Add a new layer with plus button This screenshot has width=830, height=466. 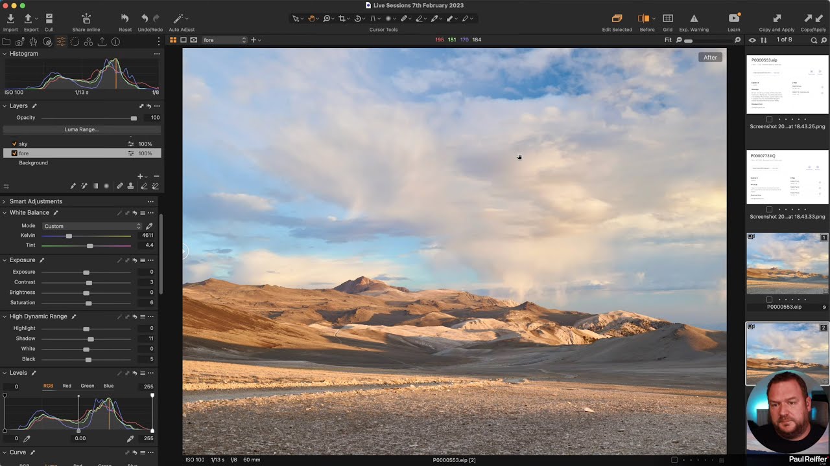[139, 176]
